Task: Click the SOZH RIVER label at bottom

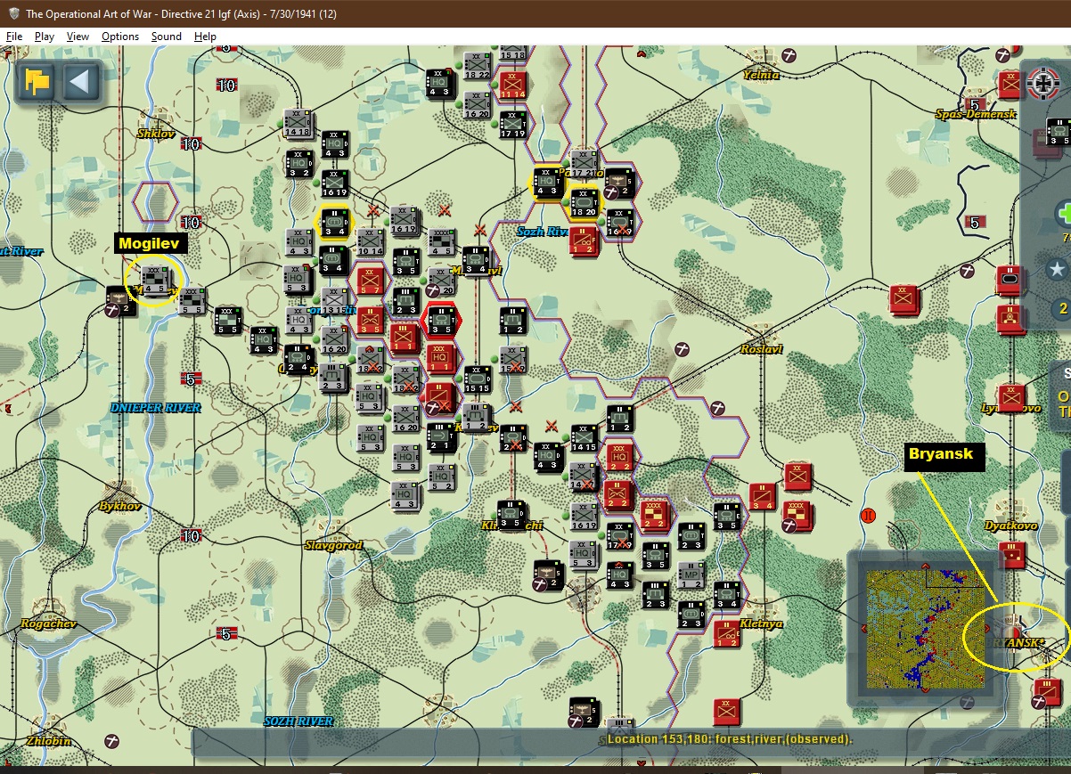Action: click(298, 721)
